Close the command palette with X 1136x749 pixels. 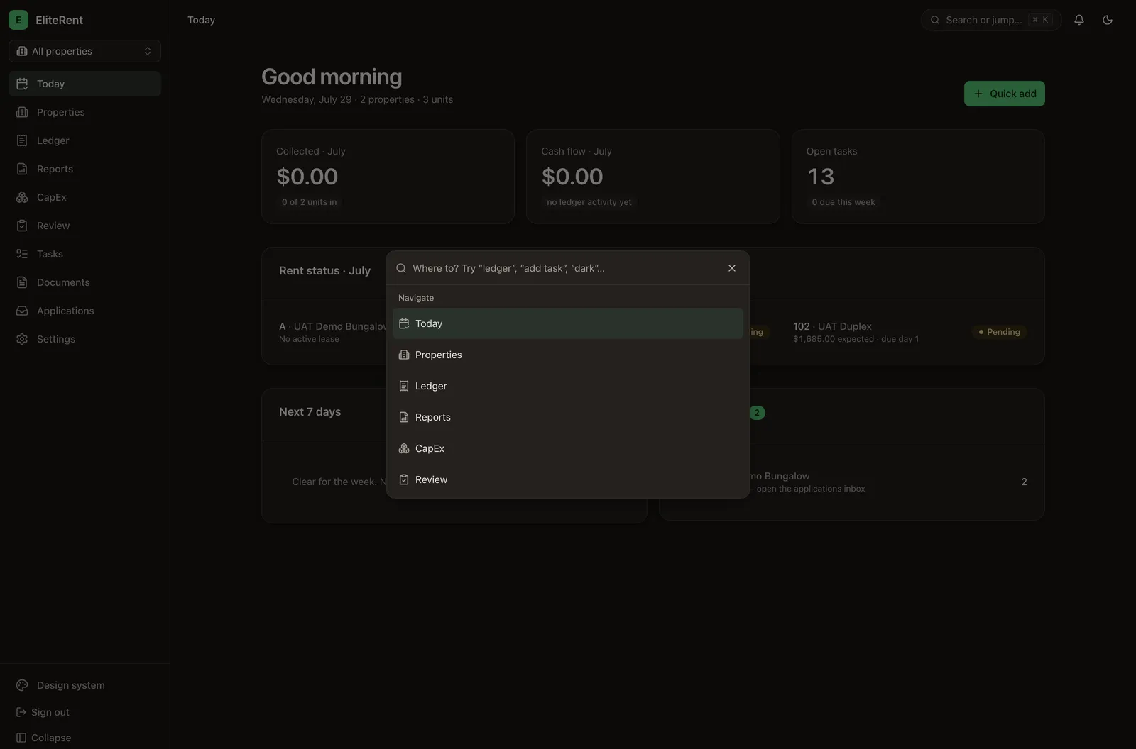(732, 268)
